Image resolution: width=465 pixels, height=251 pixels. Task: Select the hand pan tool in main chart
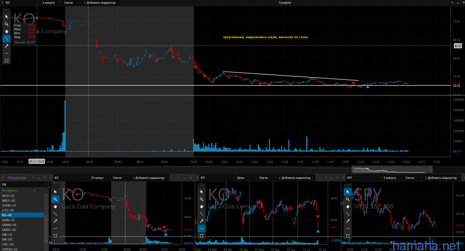pos(6,31)
